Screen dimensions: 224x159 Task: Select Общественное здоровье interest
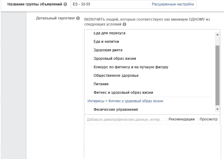116,76
